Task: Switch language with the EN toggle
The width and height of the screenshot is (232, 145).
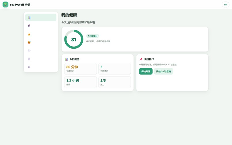Action: (x=225, y=5)
